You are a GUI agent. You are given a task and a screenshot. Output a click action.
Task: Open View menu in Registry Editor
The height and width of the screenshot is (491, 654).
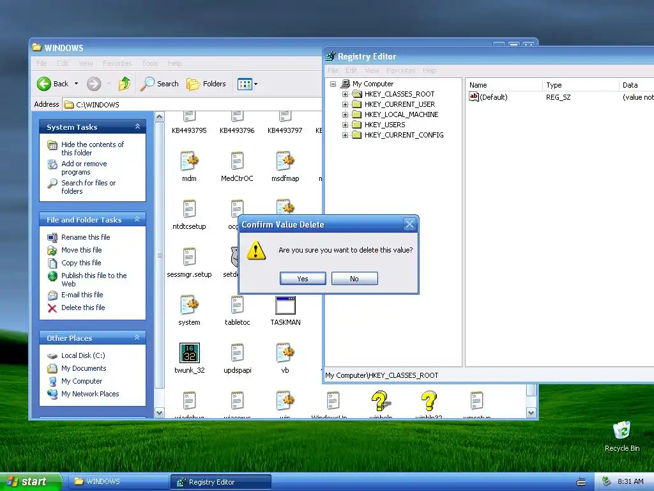(372, 70)
